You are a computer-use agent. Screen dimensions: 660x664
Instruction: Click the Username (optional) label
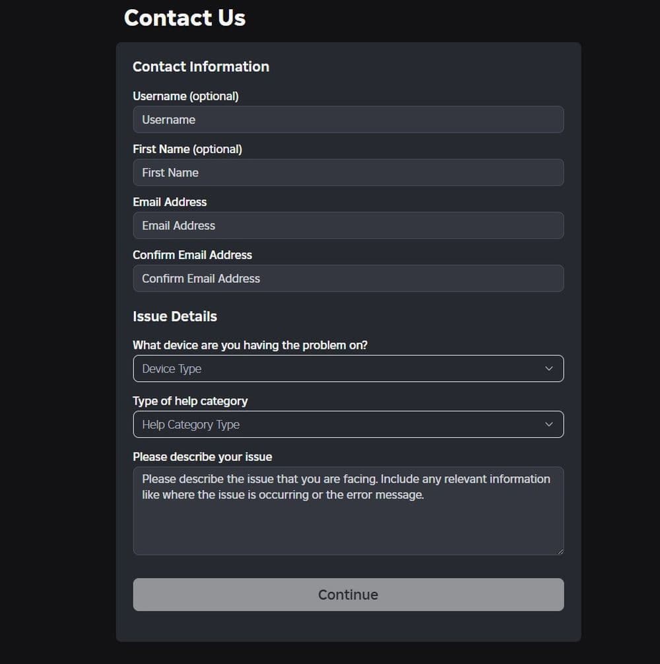click(186, 96)
